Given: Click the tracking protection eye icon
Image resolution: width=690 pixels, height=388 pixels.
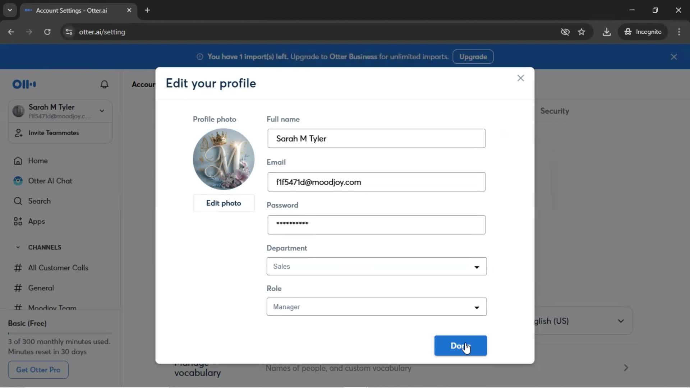Looking at the screenshot, I should 565,32.
